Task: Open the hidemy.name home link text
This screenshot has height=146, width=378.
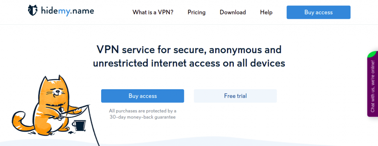Action: tap(67, 11)
